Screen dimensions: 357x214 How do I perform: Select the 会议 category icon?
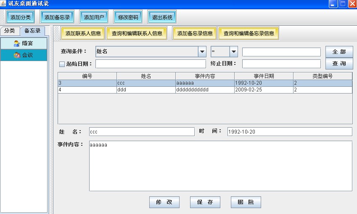17,55
